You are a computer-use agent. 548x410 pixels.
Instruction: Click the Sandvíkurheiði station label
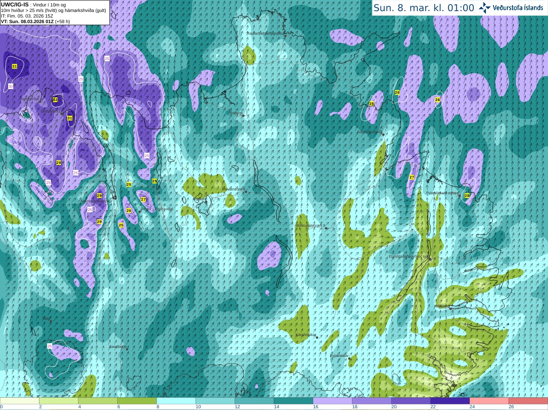[370, 132]
